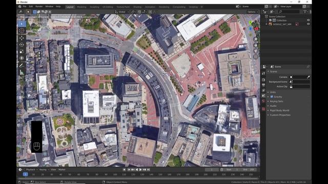Open the Tool properties tab icon
The height and width of the screenshot is (184, 328).
pyautogui.click(x=263, y=73)
